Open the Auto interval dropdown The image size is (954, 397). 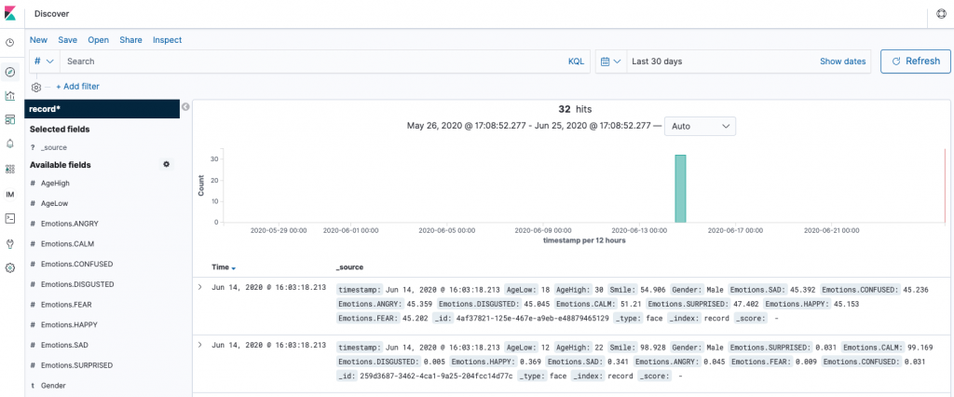click(x=700, y=126)
